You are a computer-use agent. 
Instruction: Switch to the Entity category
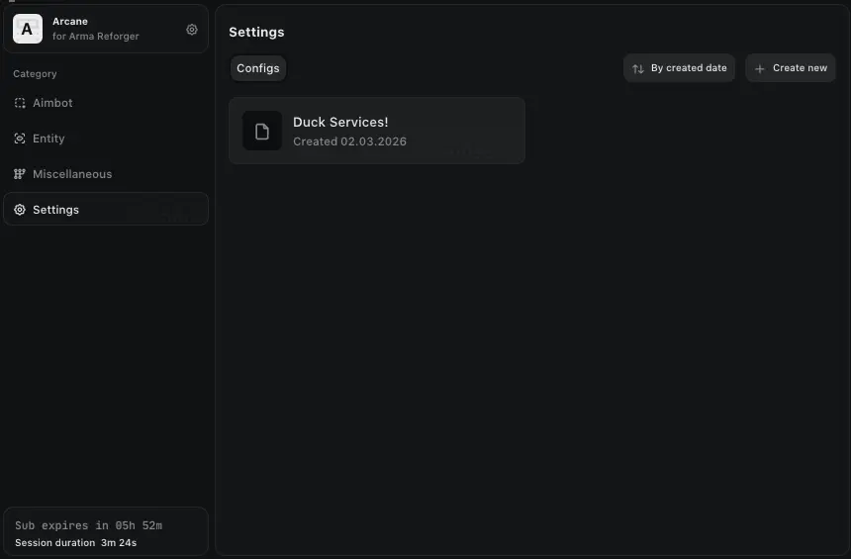48,139
